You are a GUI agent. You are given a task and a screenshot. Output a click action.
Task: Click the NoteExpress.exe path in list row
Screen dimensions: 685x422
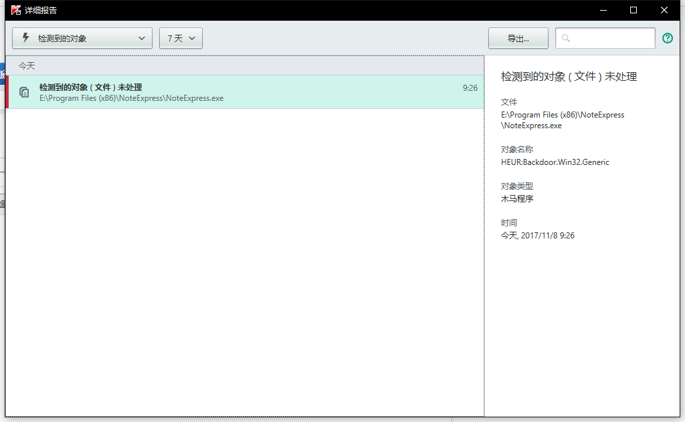[132, 98]
